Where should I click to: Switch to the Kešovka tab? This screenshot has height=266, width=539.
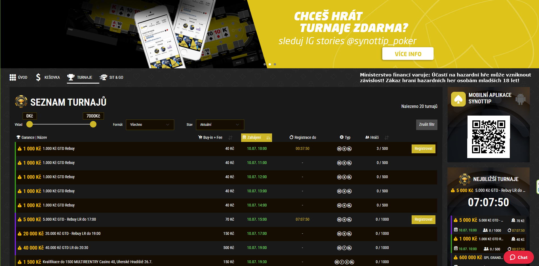pyautogui.click(x=48, y=77)
